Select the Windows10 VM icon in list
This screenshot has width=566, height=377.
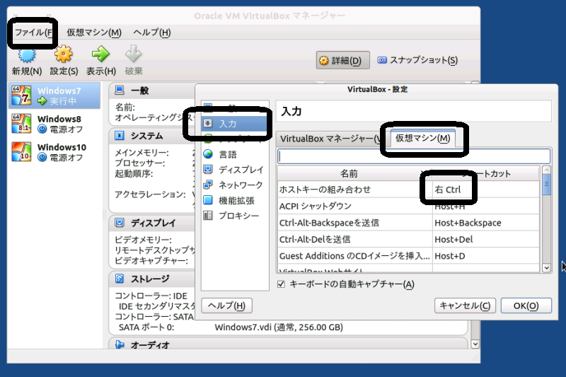click(21, 152)
